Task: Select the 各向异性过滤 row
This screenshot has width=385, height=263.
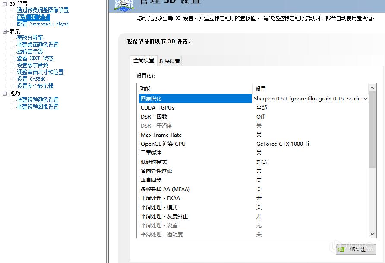Action: [254, 171]
